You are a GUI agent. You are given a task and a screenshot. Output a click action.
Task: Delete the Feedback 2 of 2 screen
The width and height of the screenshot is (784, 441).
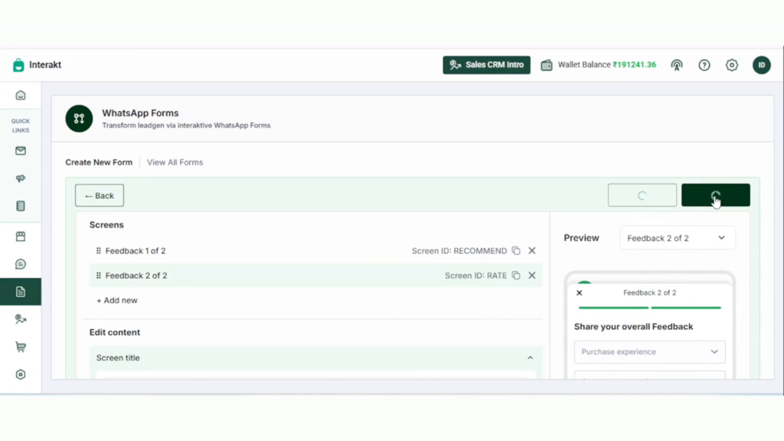[532, 276]
